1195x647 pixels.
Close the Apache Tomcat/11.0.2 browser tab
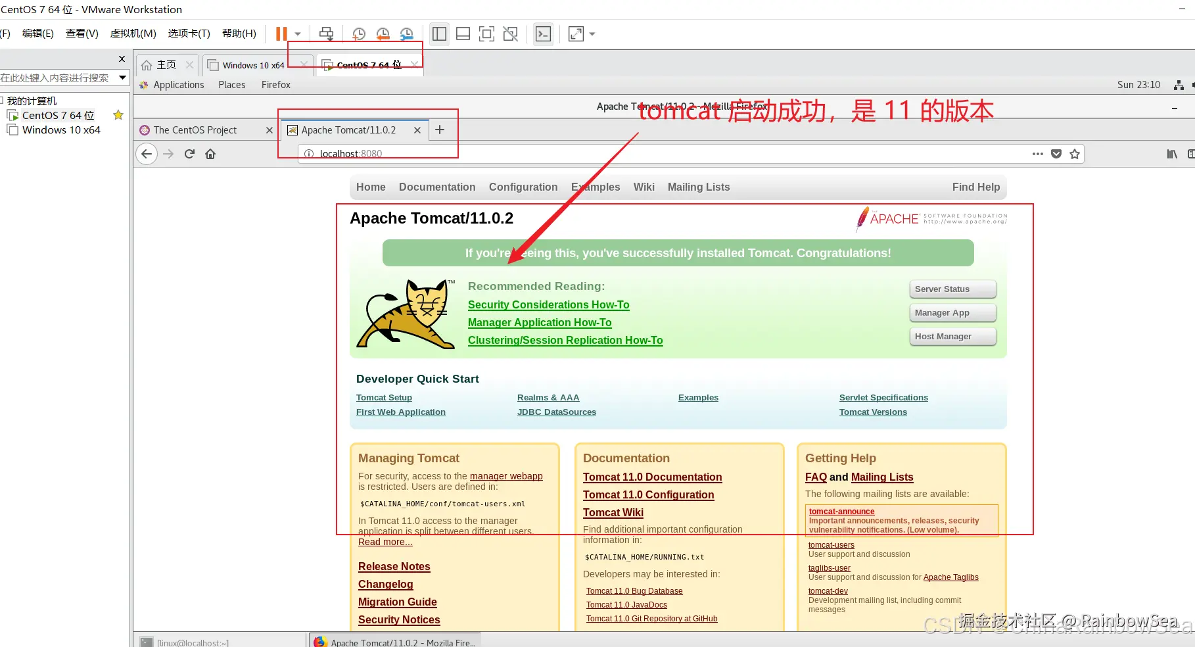(x=417, y=130)
